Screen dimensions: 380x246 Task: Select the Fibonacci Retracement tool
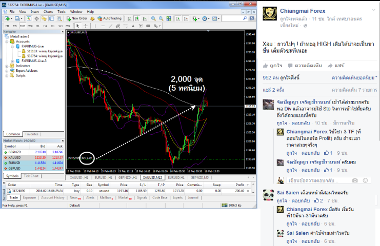(x=126, y=26)
